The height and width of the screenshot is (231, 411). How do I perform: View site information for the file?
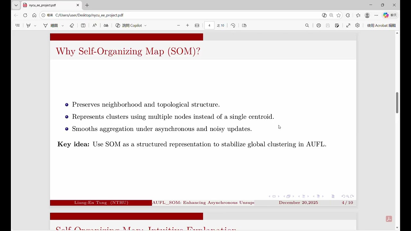47,15
